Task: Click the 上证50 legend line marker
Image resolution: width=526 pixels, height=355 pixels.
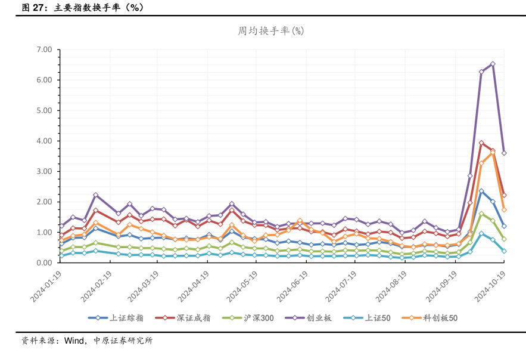Action: pos(350,318)
